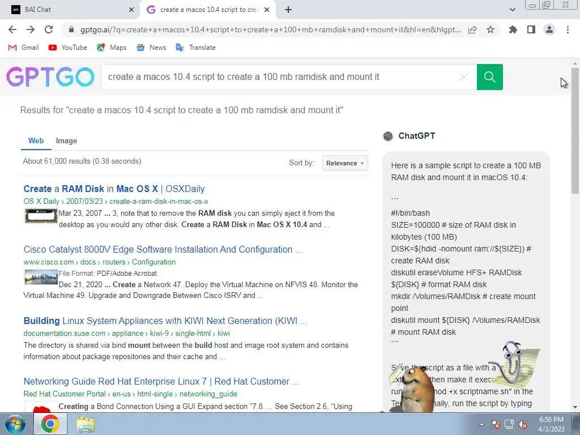Click the address bar URL
Image resolution: width=580 pixels, height=435 pixels.
pyautogui.click(x=270, y=29)
